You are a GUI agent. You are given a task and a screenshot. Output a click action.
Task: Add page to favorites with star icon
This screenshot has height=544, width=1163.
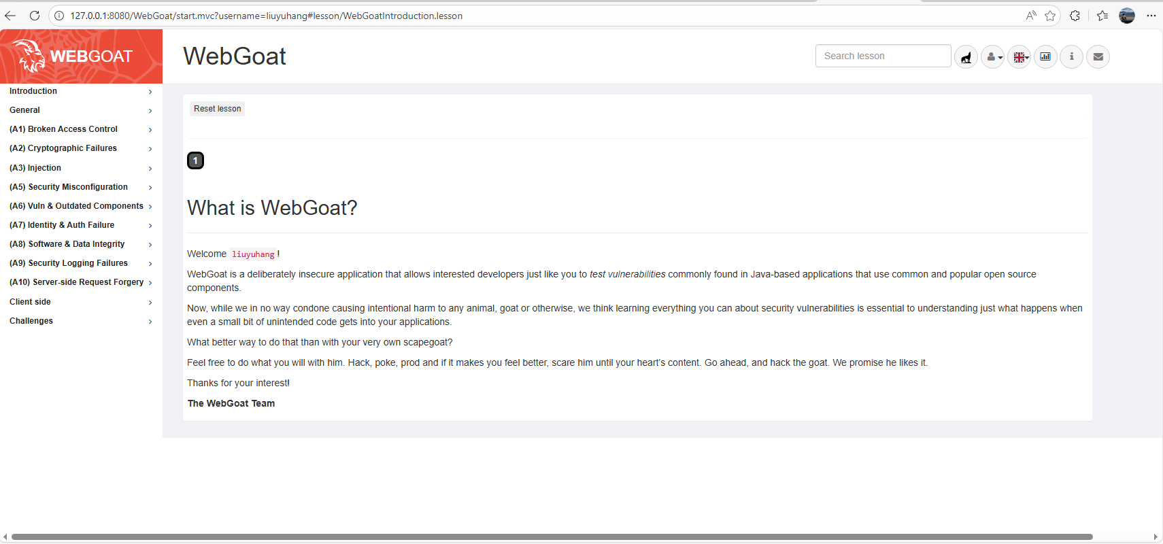click(1050, 16)
